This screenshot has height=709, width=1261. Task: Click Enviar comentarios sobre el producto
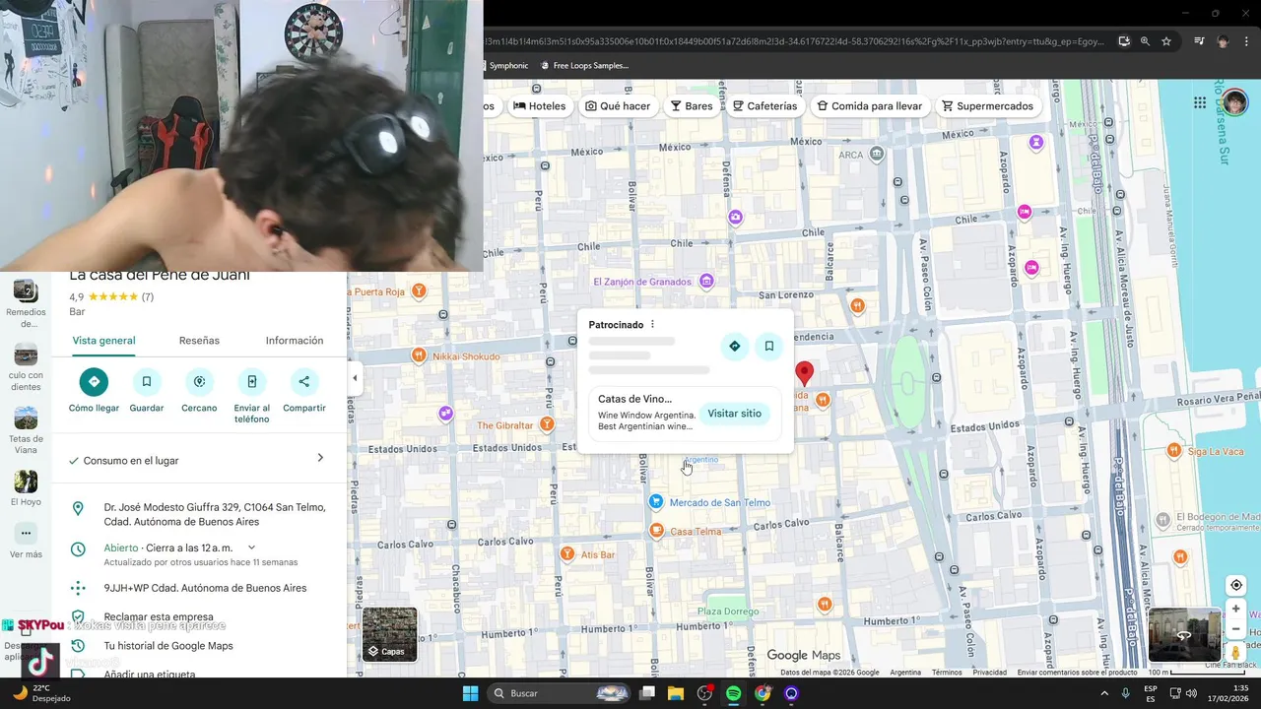1077,673
